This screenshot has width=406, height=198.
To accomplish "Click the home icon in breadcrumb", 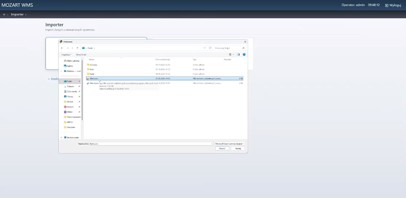I will [x=4, y=15].
